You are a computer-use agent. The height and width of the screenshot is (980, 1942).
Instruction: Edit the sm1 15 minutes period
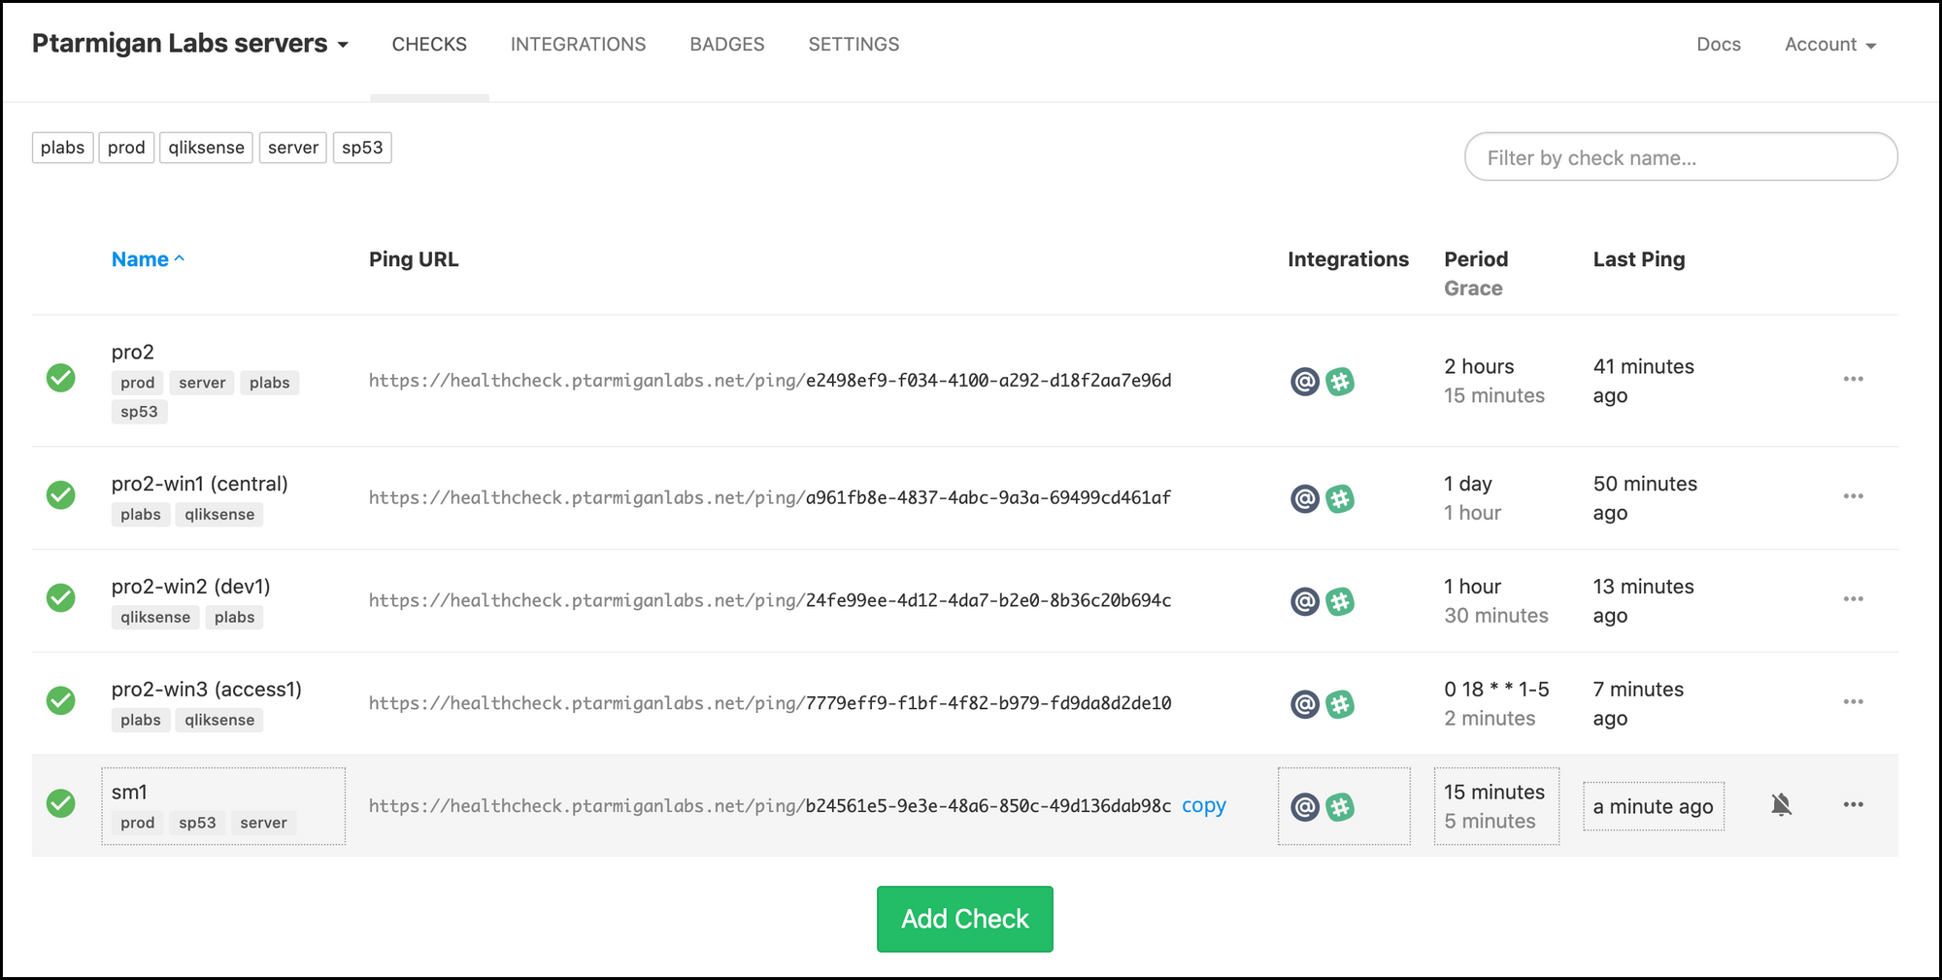coord(1496,806)
